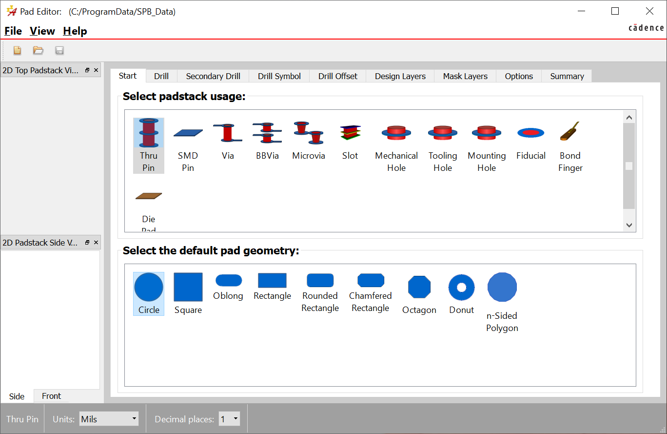Show the Mask Layers tab
667x434 pixels.
click(465, 76)
